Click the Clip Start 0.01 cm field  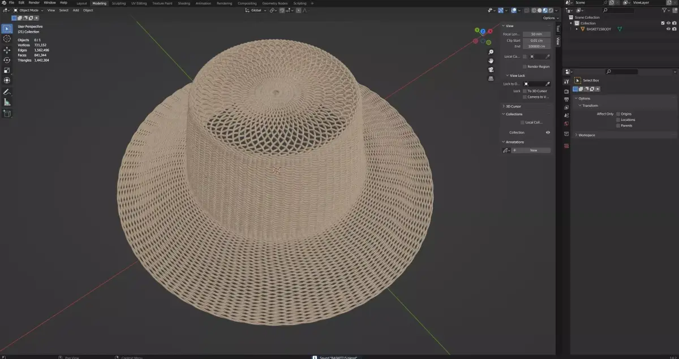tap(536, 41)
